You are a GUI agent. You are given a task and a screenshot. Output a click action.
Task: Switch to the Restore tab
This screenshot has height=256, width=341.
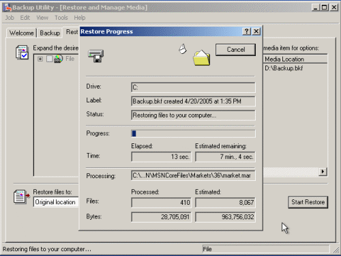(72, 32)
